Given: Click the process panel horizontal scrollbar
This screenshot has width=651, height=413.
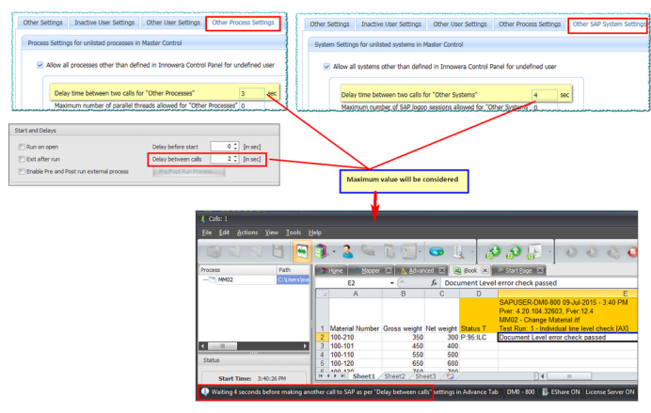Looking at the screenshot, I should 253,346.
